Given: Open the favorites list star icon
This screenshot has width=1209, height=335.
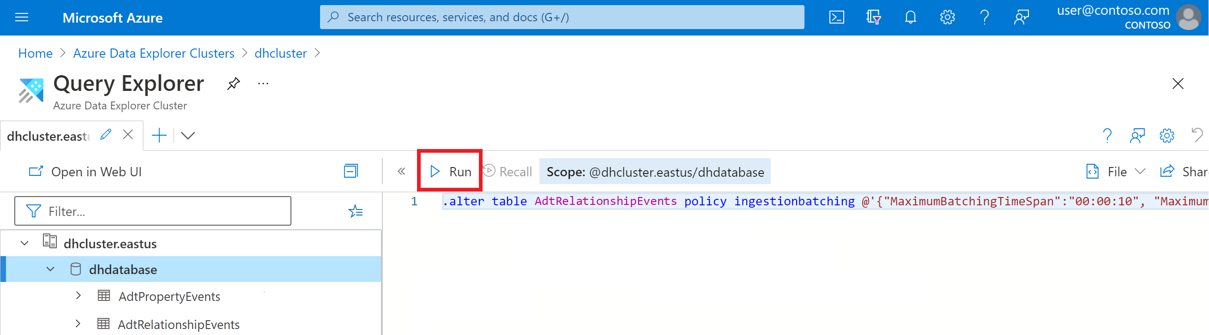Looking at the screenshot, I should click(355, 211).
